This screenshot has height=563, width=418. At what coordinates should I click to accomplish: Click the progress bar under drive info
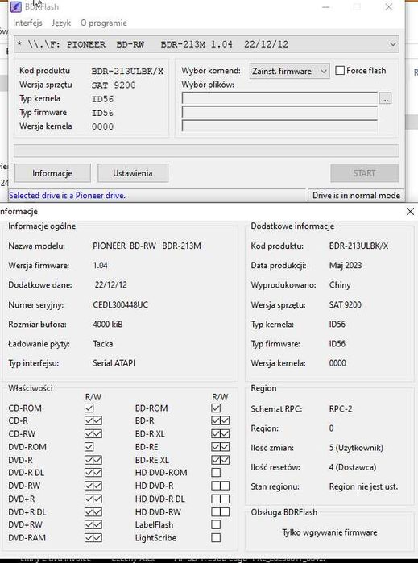pyautogui.click(x=206, y=151)
